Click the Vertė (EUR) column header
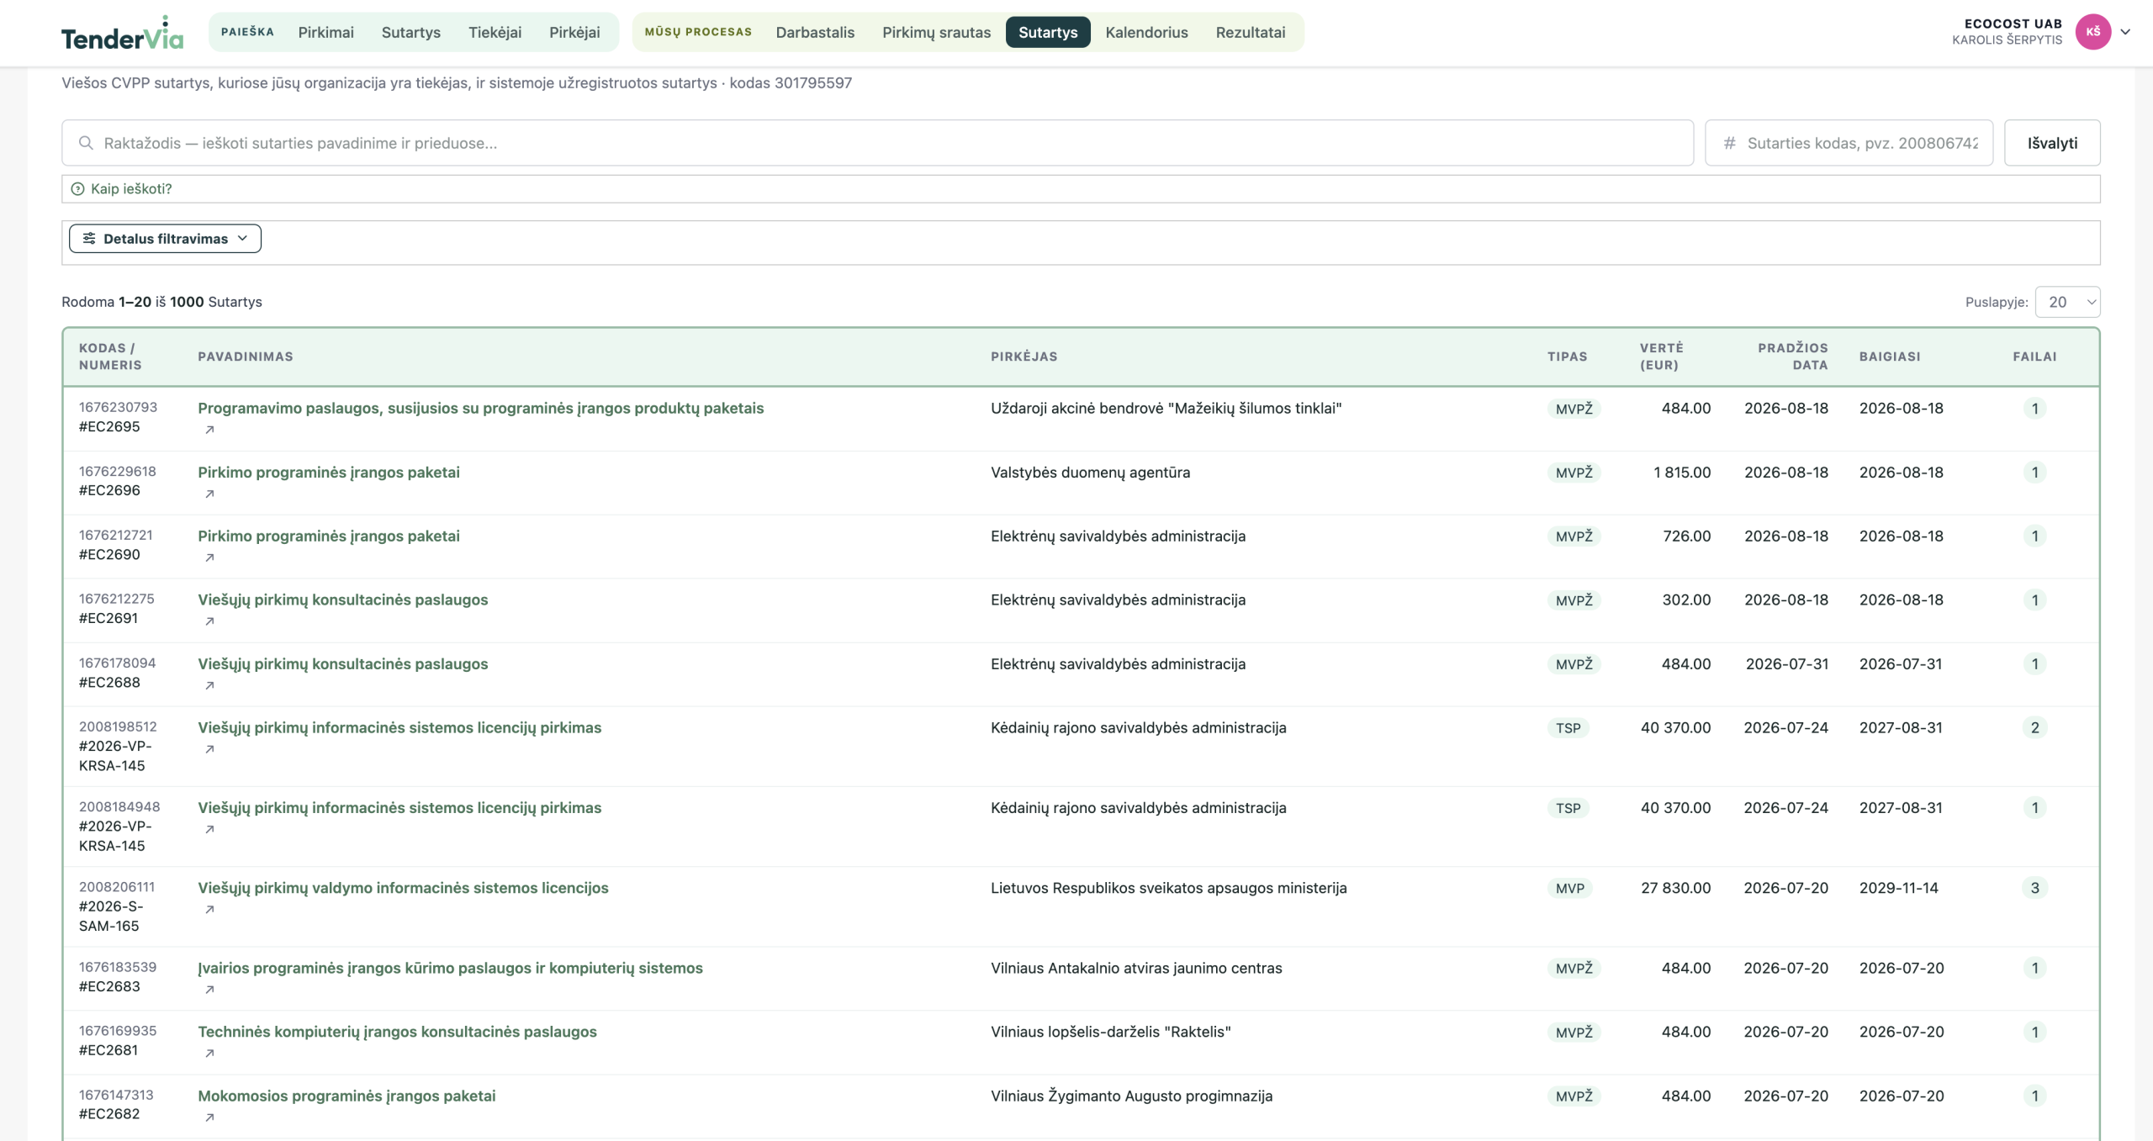2153x1141 pixels. pos(1661,357)
